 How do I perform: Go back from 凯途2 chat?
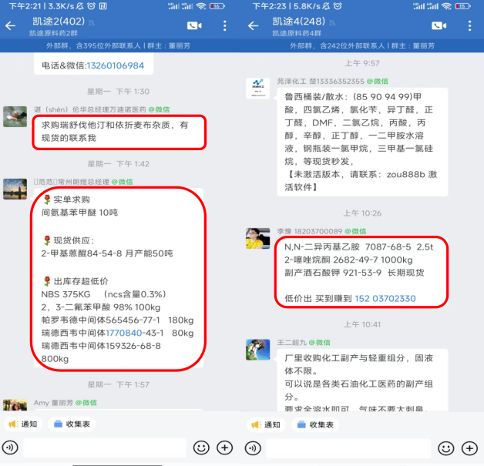point(11,25)
